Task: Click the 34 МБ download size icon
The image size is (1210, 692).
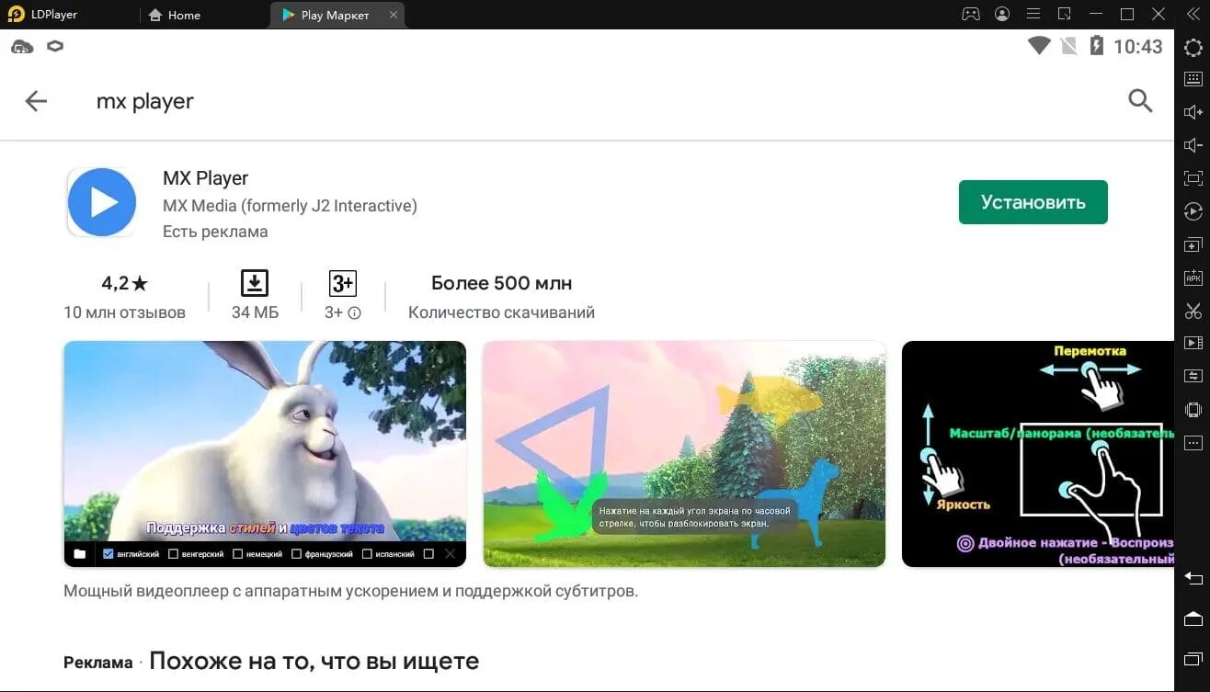Action: click(255, 283)
